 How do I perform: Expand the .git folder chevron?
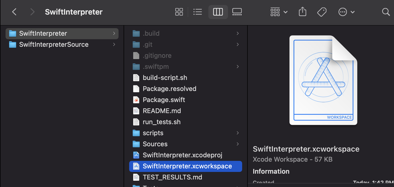238,44
